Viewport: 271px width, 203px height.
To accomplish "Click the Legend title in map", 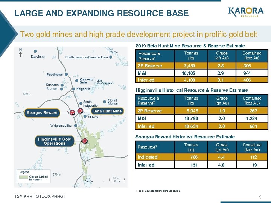I will click(24, 172).
